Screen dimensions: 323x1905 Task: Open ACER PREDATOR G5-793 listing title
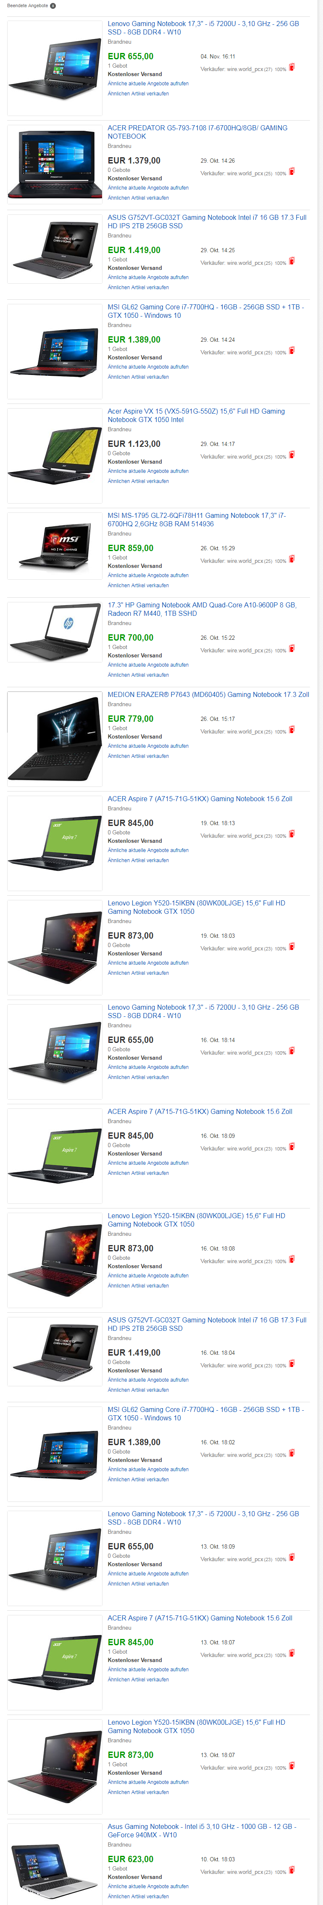(x=197, y=132)
